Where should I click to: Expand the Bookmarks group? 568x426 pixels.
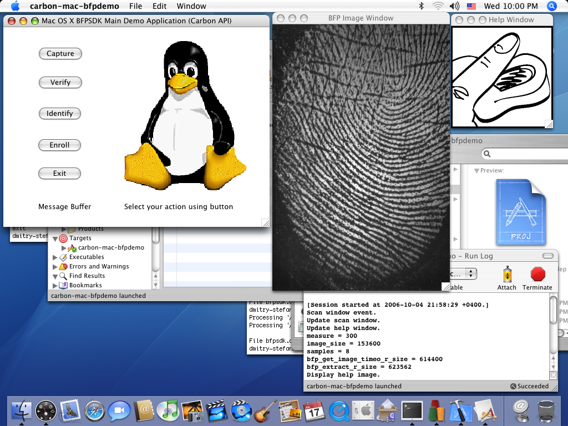pos(55,285)
